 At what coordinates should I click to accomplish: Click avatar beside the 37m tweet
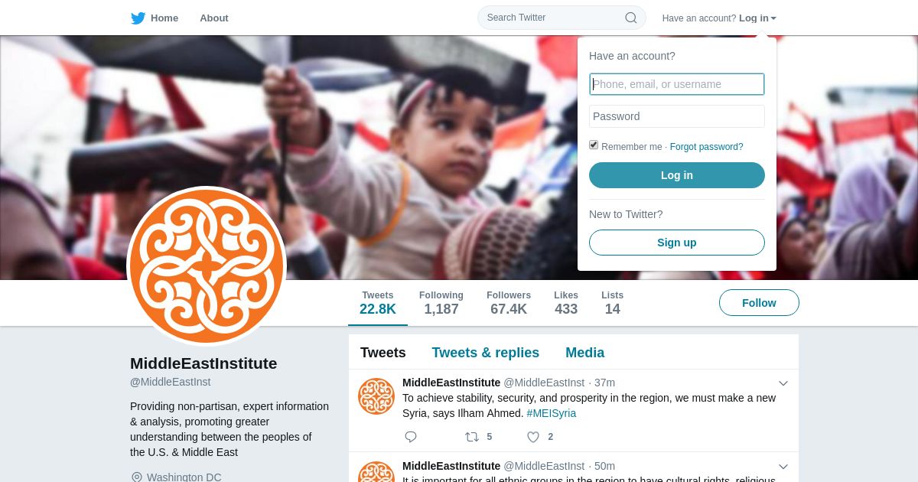pyautogui.click(x=376, y=396)
